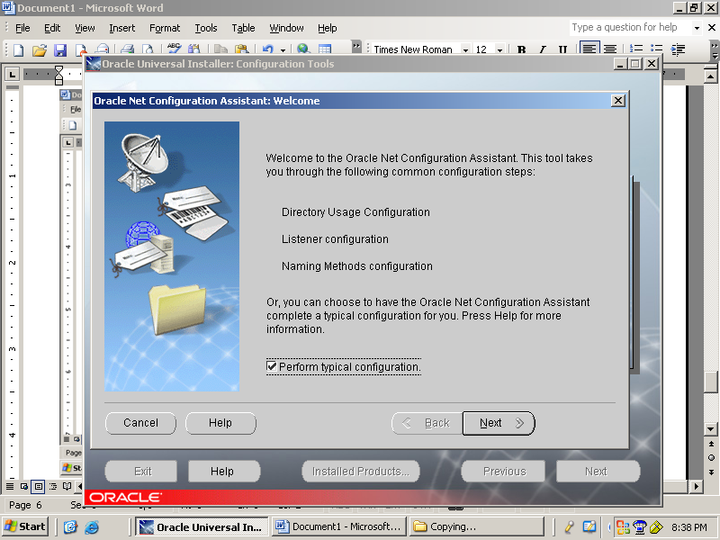Open the Tools menu in Word
The image size is (720, 540).
point(206,28)
